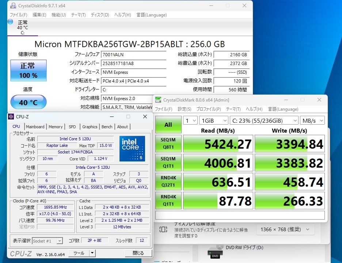Click the Micron disk model heading
Screen dimensions: 342x263
tap(130, 44)
